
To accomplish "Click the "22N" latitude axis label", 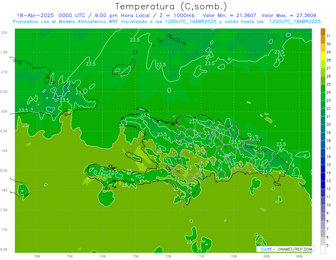I will tap(4, 32).
